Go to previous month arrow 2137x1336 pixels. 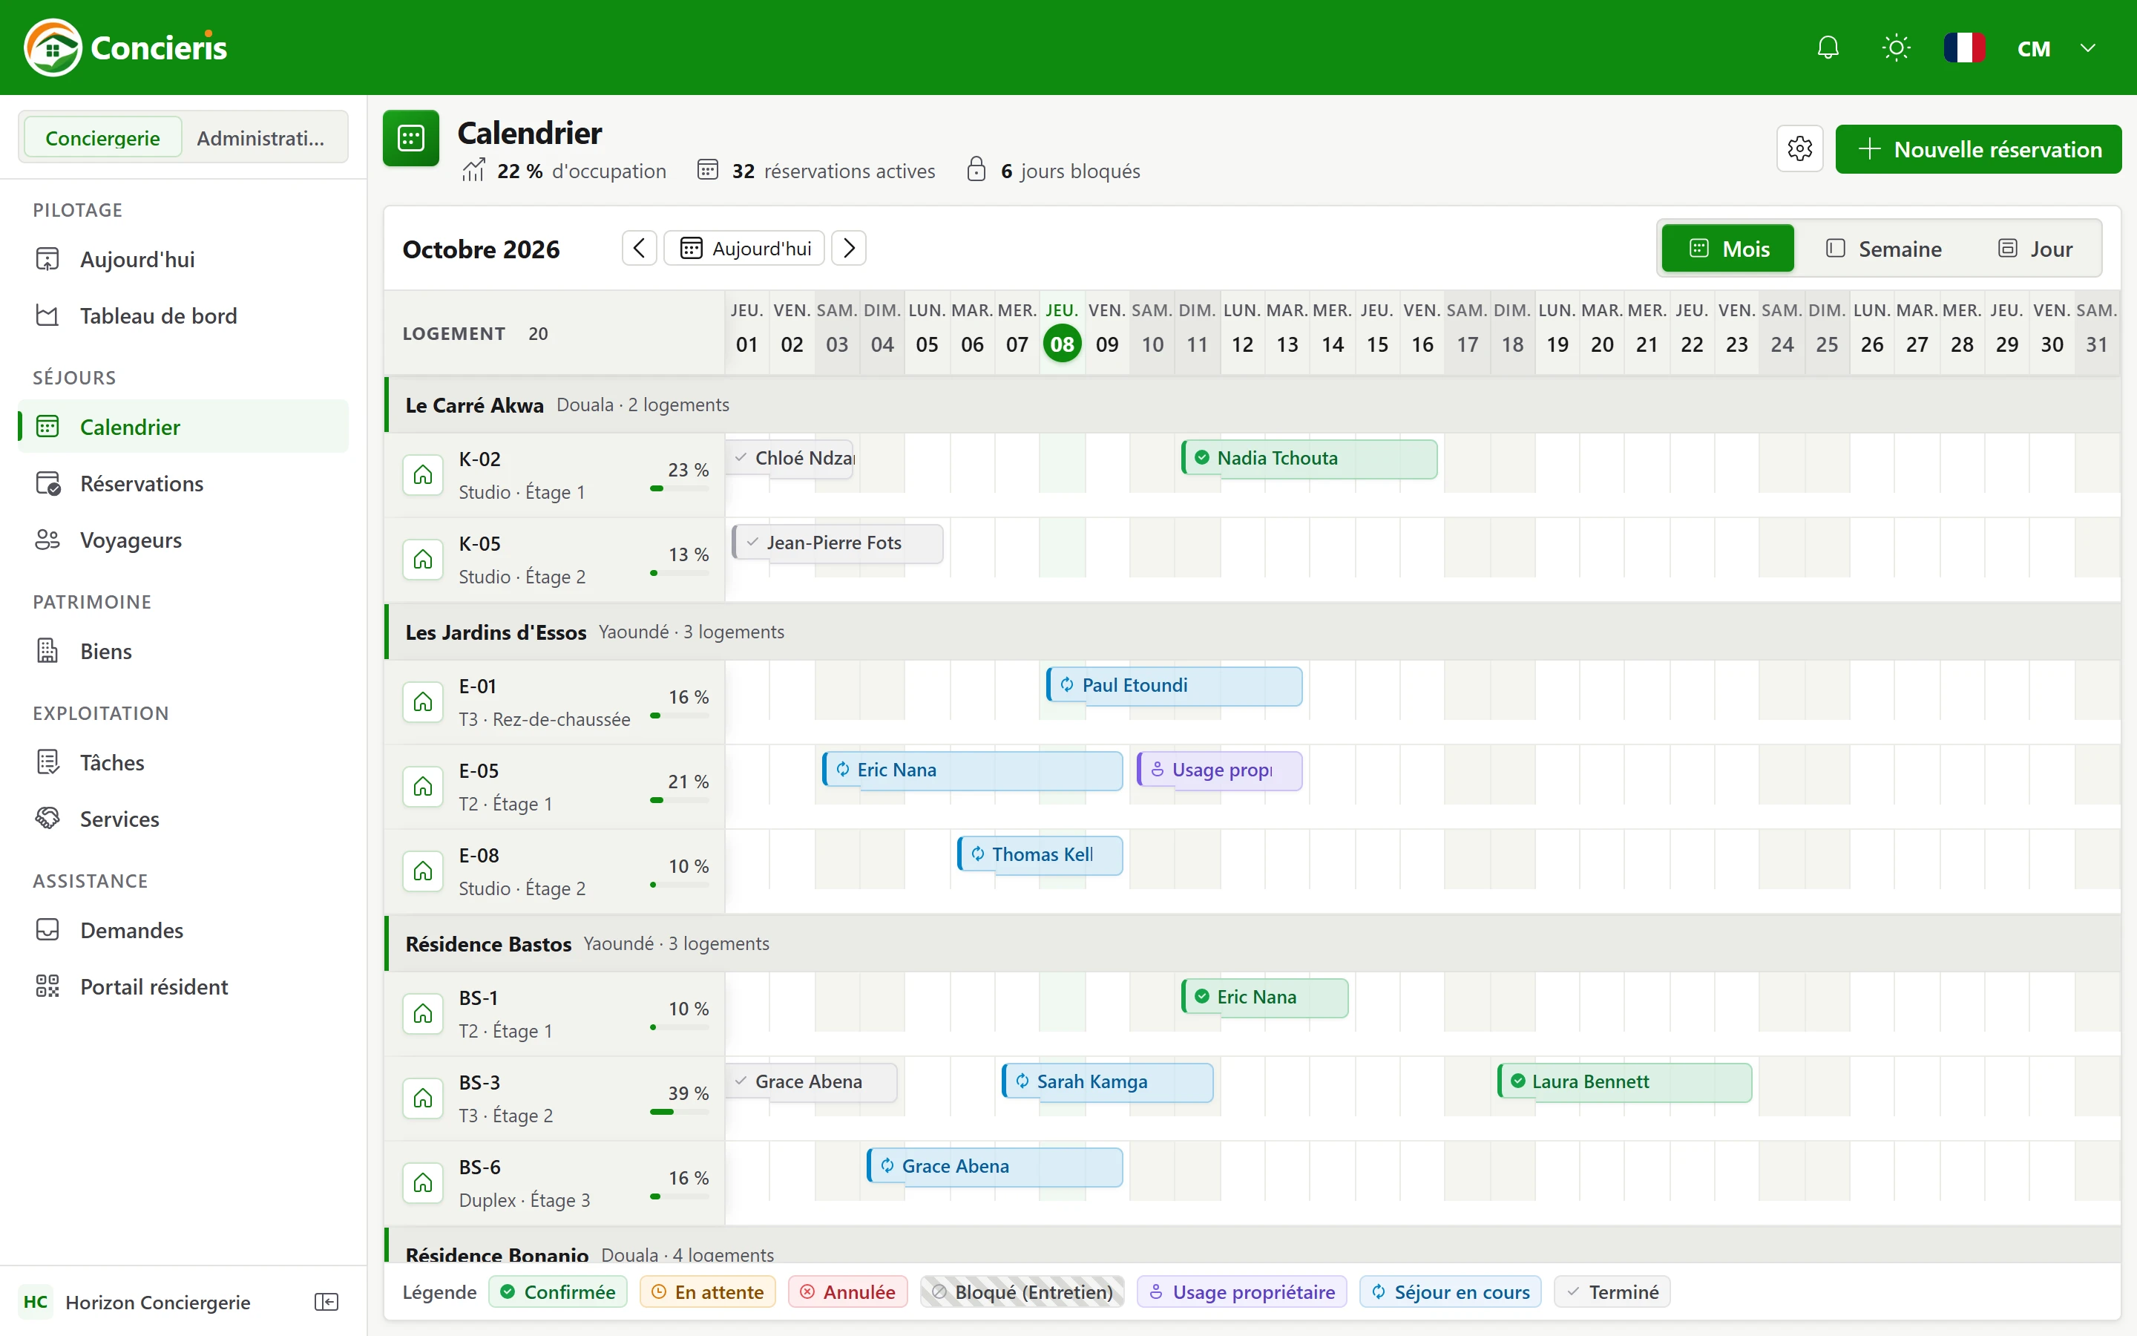coord(640,249)
